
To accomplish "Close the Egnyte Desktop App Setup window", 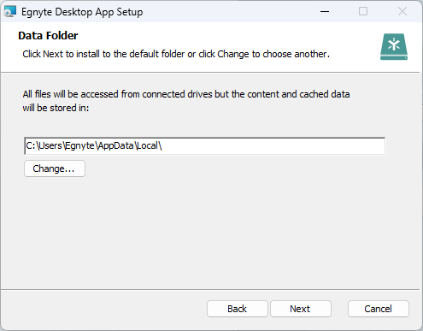I will 402,11.
